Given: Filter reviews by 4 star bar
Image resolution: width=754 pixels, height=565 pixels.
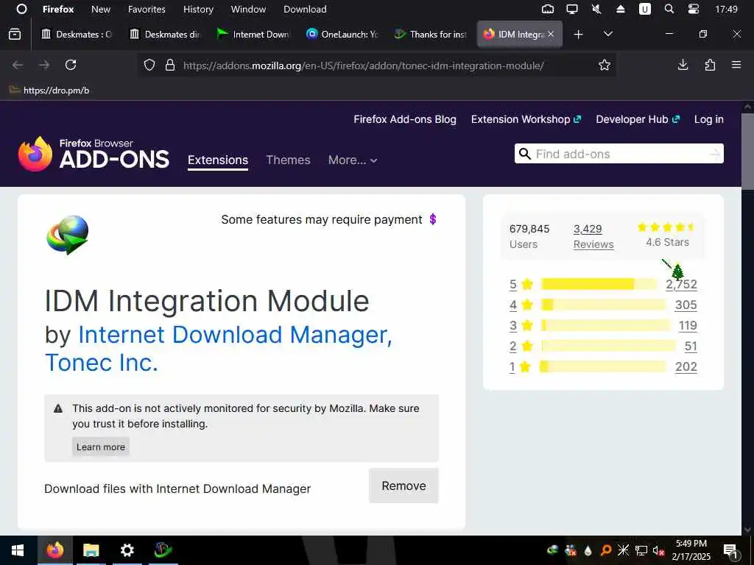Looking at the screenshot, I should pyautogui.click(x=604, y=305).
